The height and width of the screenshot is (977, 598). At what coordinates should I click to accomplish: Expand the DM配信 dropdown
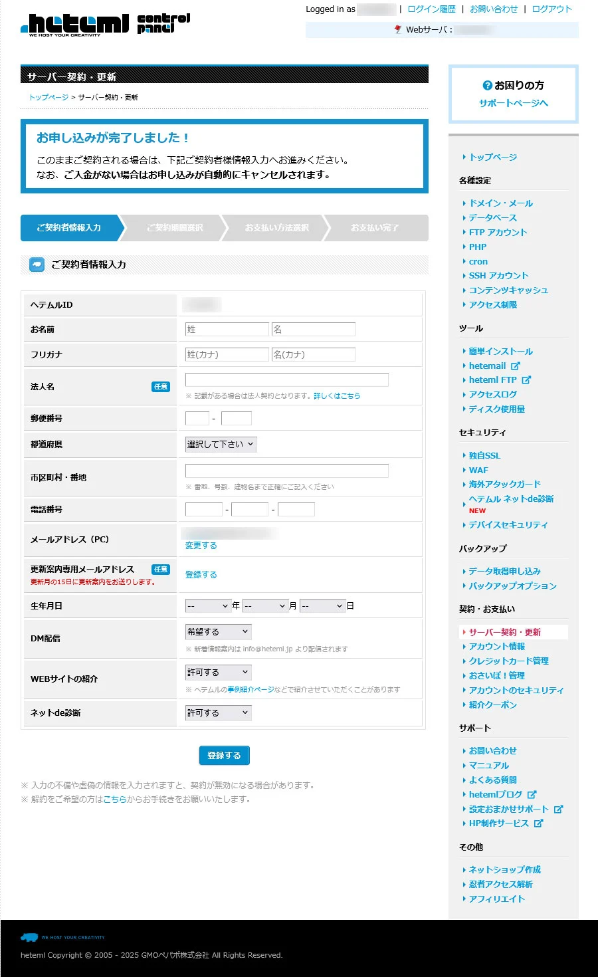(218, 632)
